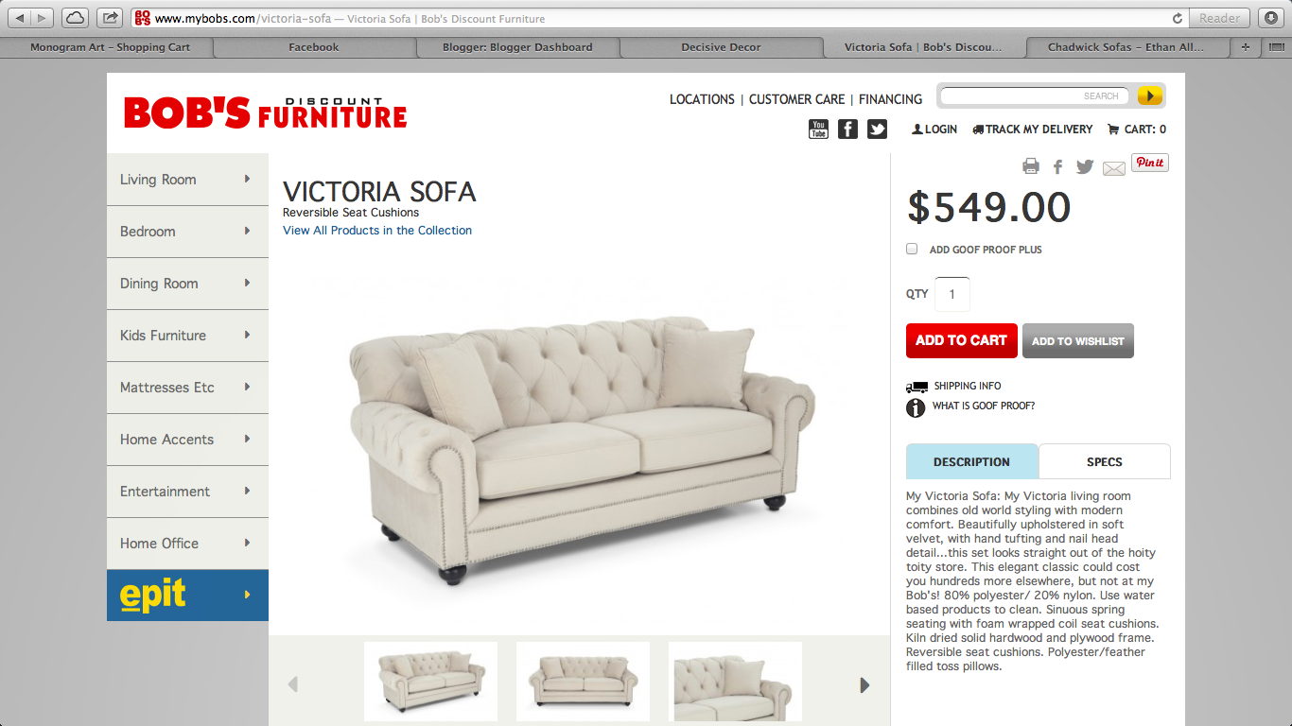Share via the envelope email icon
Screen dimensions: 1292x726
[x=1114, y=168]
